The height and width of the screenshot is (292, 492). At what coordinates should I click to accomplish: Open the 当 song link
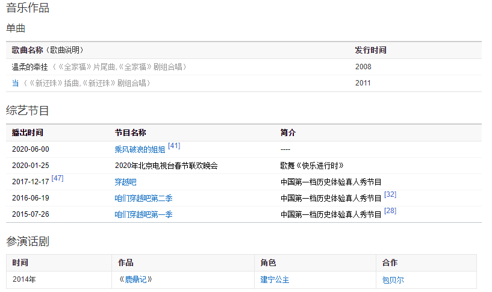(x=15, y=83)
